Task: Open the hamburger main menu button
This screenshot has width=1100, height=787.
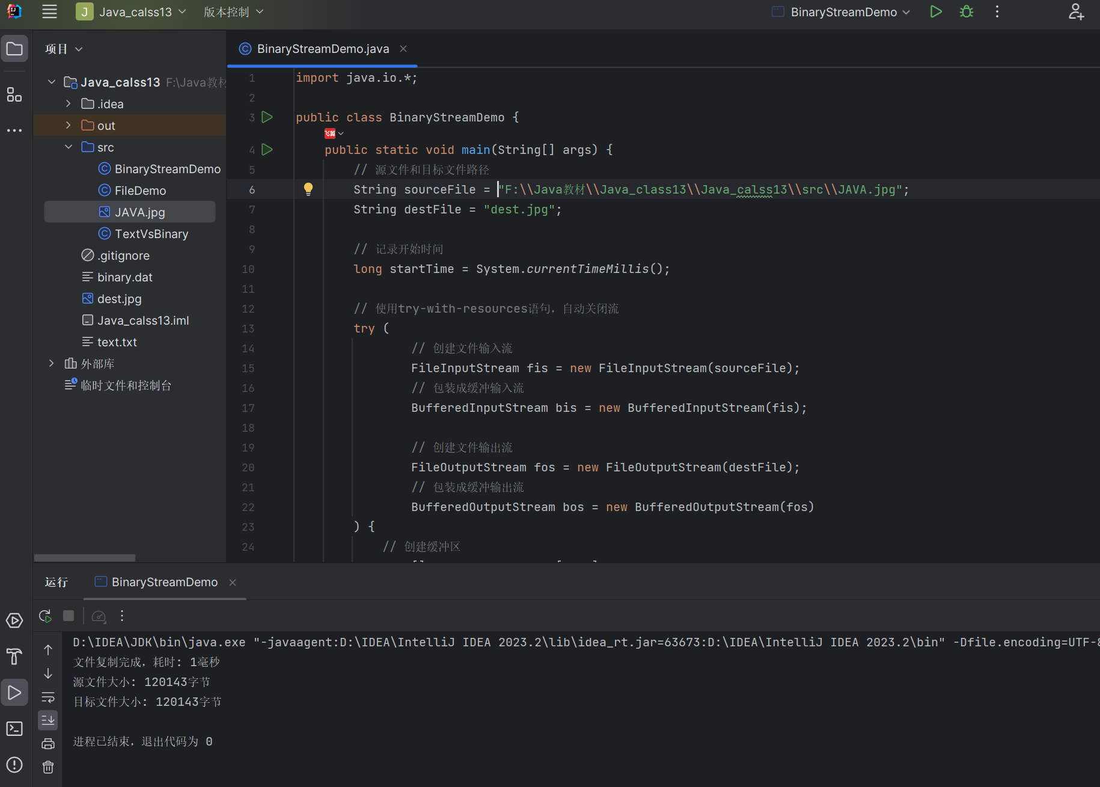Action: (x=49, y=12)
